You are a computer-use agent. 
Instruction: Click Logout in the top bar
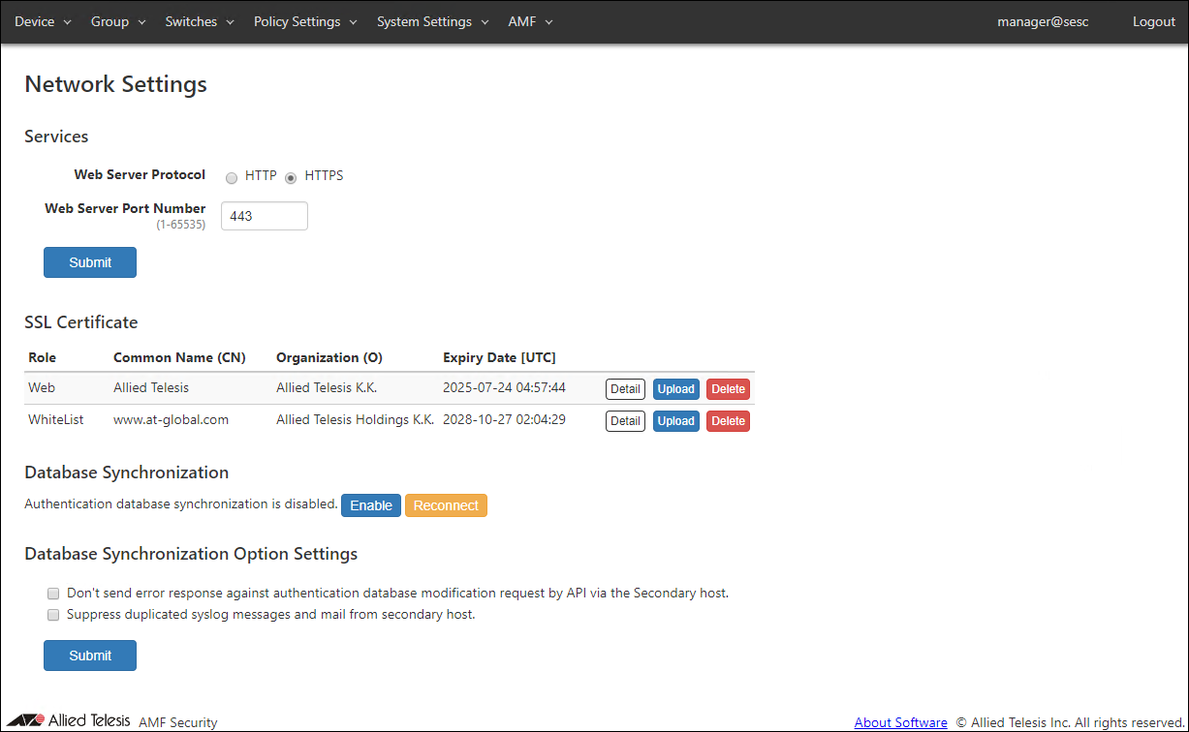[x=1153, y=21]
